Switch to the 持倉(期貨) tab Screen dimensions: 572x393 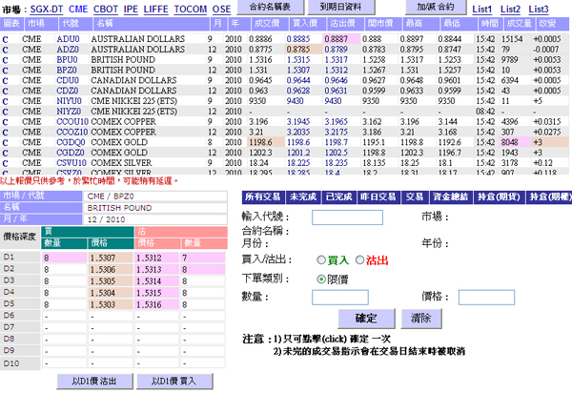coord(497,196)
